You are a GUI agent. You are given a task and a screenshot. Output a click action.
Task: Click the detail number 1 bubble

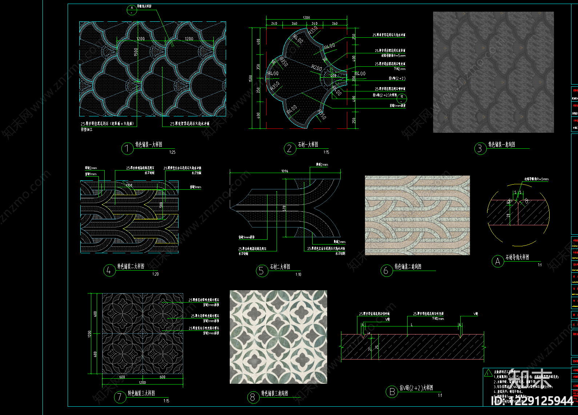[x=127, y=149]
